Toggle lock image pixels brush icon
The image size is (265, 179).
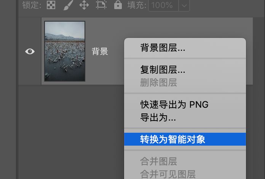point(68,5)
